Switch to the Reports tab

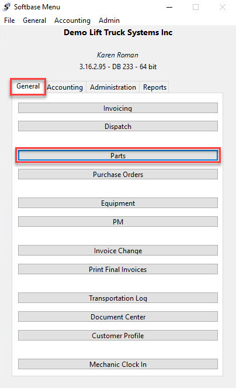pos(155,87)
